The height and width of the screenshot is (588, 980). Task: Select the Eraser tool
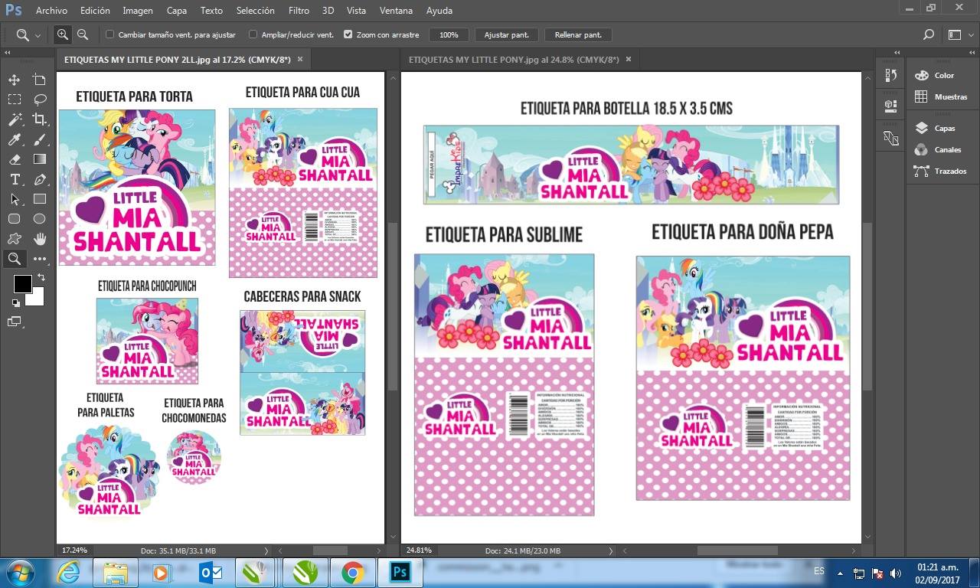coord(14,159)
